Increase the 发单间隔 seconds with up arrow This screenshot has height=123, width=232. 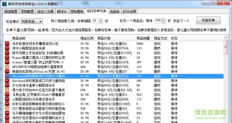click(100, 20)
